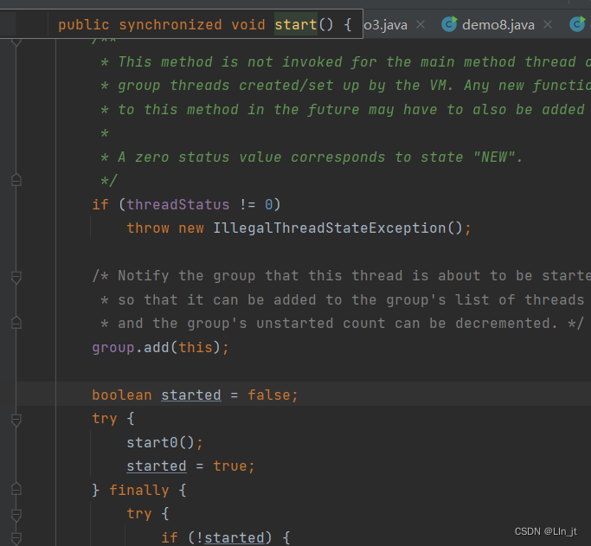Collapse the first 'try {' block
This screenshot has height=546, width=591.
pyautogui.click(x=16, y=420)
